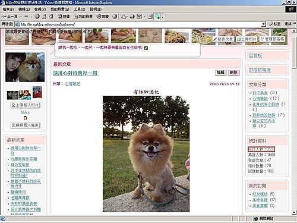Image resolution: width=297 pixels, height=223 pixels.
Task: Open the Pomeranian dog photo in the article
Action: [146, 153]
